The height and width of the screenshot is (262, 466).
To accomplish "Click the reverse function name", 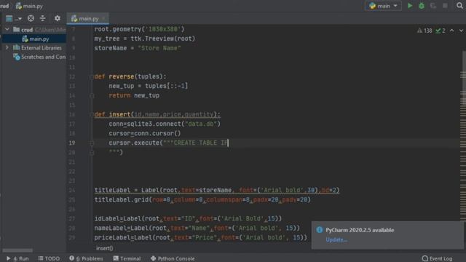I will pos(122,76).
